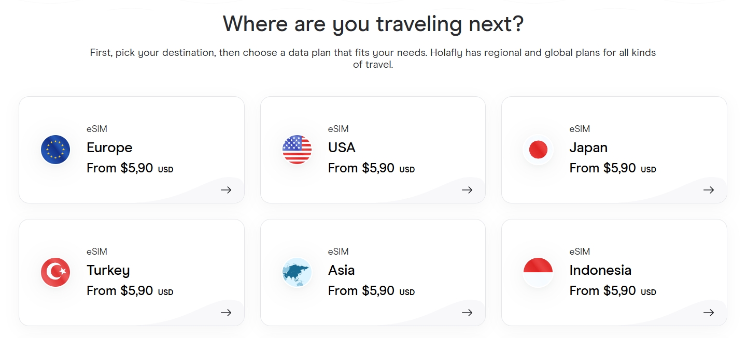
Task: Click the Japan flag icon
Action: (538, 150)
